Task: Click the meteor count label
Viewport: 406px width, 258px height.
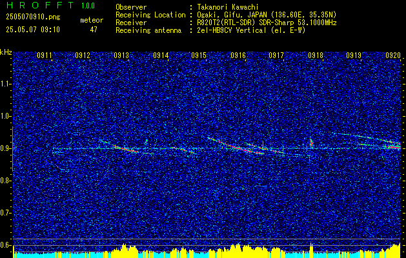Action: click(x=92, y=20)
